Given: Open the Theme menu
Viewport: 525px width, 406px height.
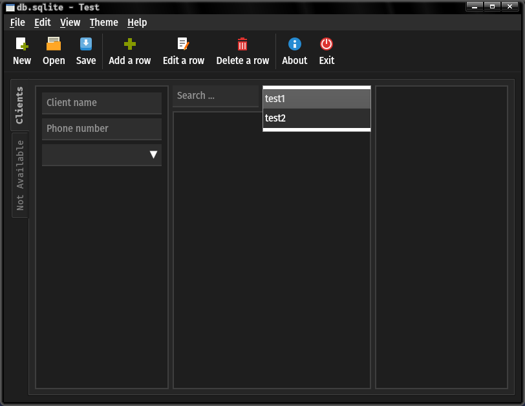Looking at the screenshot, I should pos(104,23).
